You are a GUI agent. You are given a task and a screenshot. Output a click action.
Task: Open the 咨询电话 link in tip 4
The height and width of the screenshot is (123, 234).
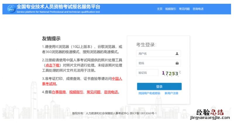point(111,92)
